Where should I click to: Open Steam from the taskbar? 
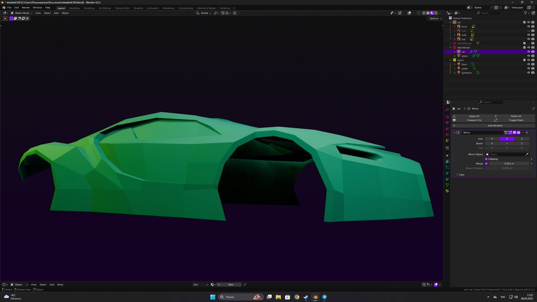pos(306,297)
